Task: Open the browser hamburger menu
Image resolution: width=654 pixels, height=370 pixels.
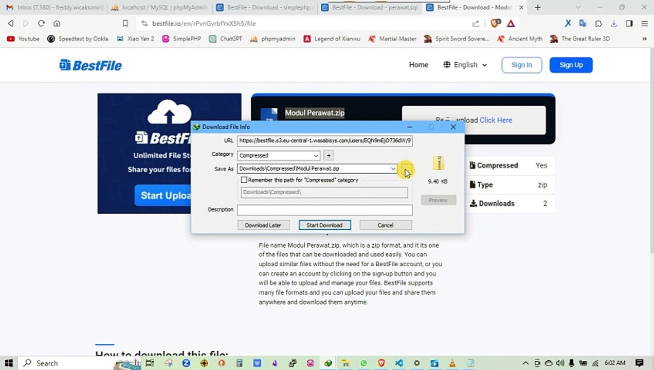Action: (644, 23)
